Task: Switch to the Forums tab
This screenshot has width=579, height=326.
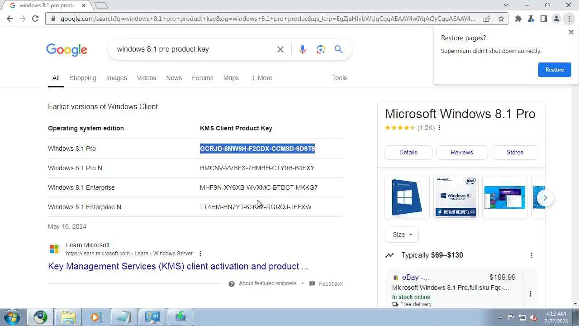Action: [x=202, y=78]
